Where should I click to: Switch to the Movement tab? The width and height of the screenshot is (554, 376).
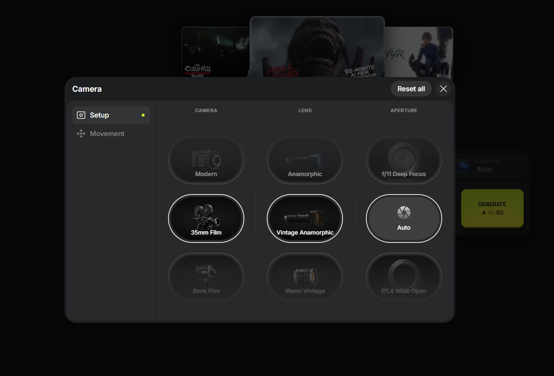coord(111,134)
